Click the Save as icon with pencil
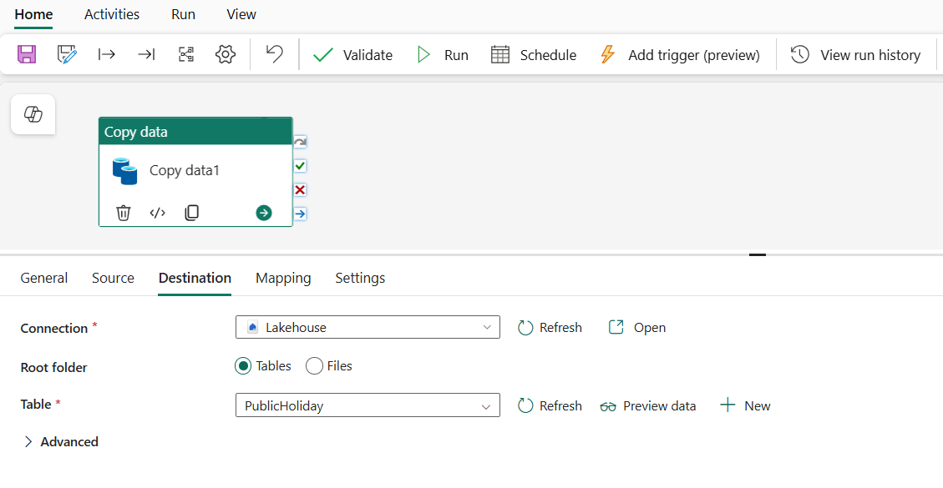Viewport: 943px width, 488px height. coord(67,55)
